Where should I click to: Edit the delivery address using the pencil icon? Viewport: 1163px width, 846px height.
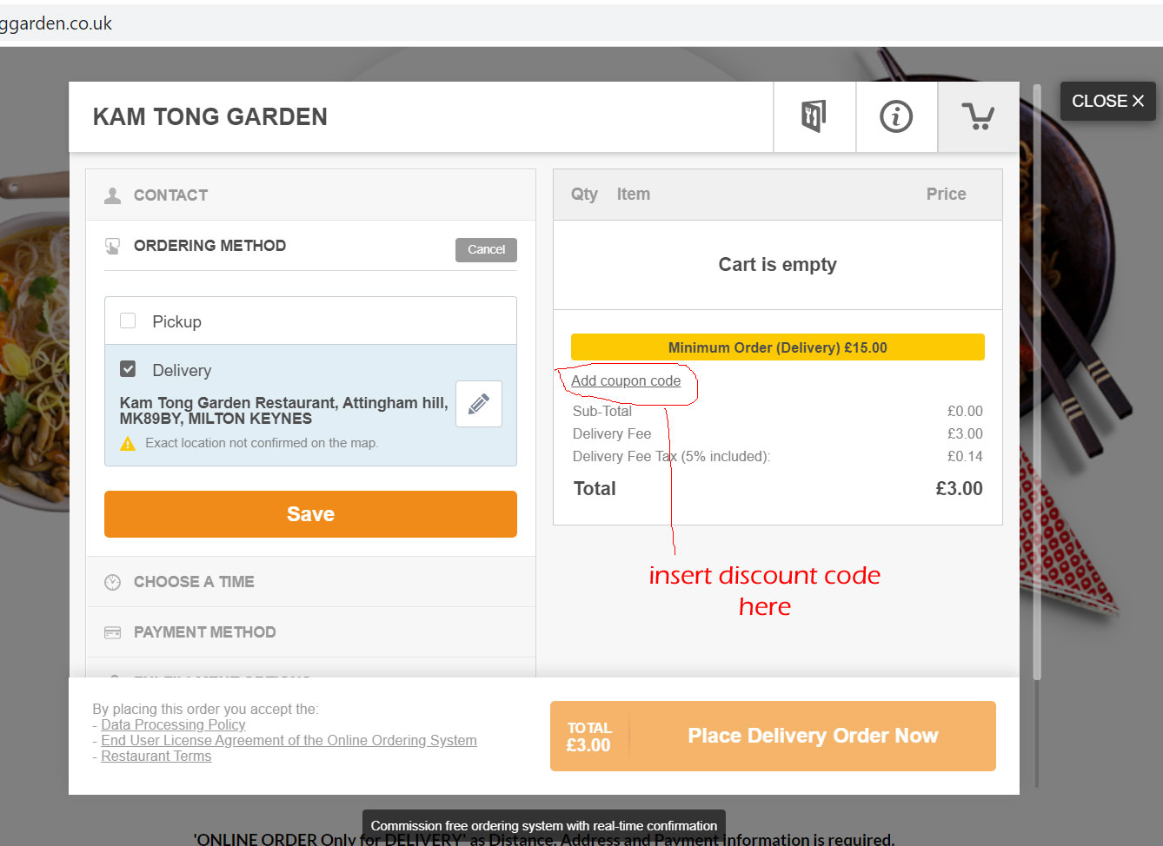coord(478,403)
